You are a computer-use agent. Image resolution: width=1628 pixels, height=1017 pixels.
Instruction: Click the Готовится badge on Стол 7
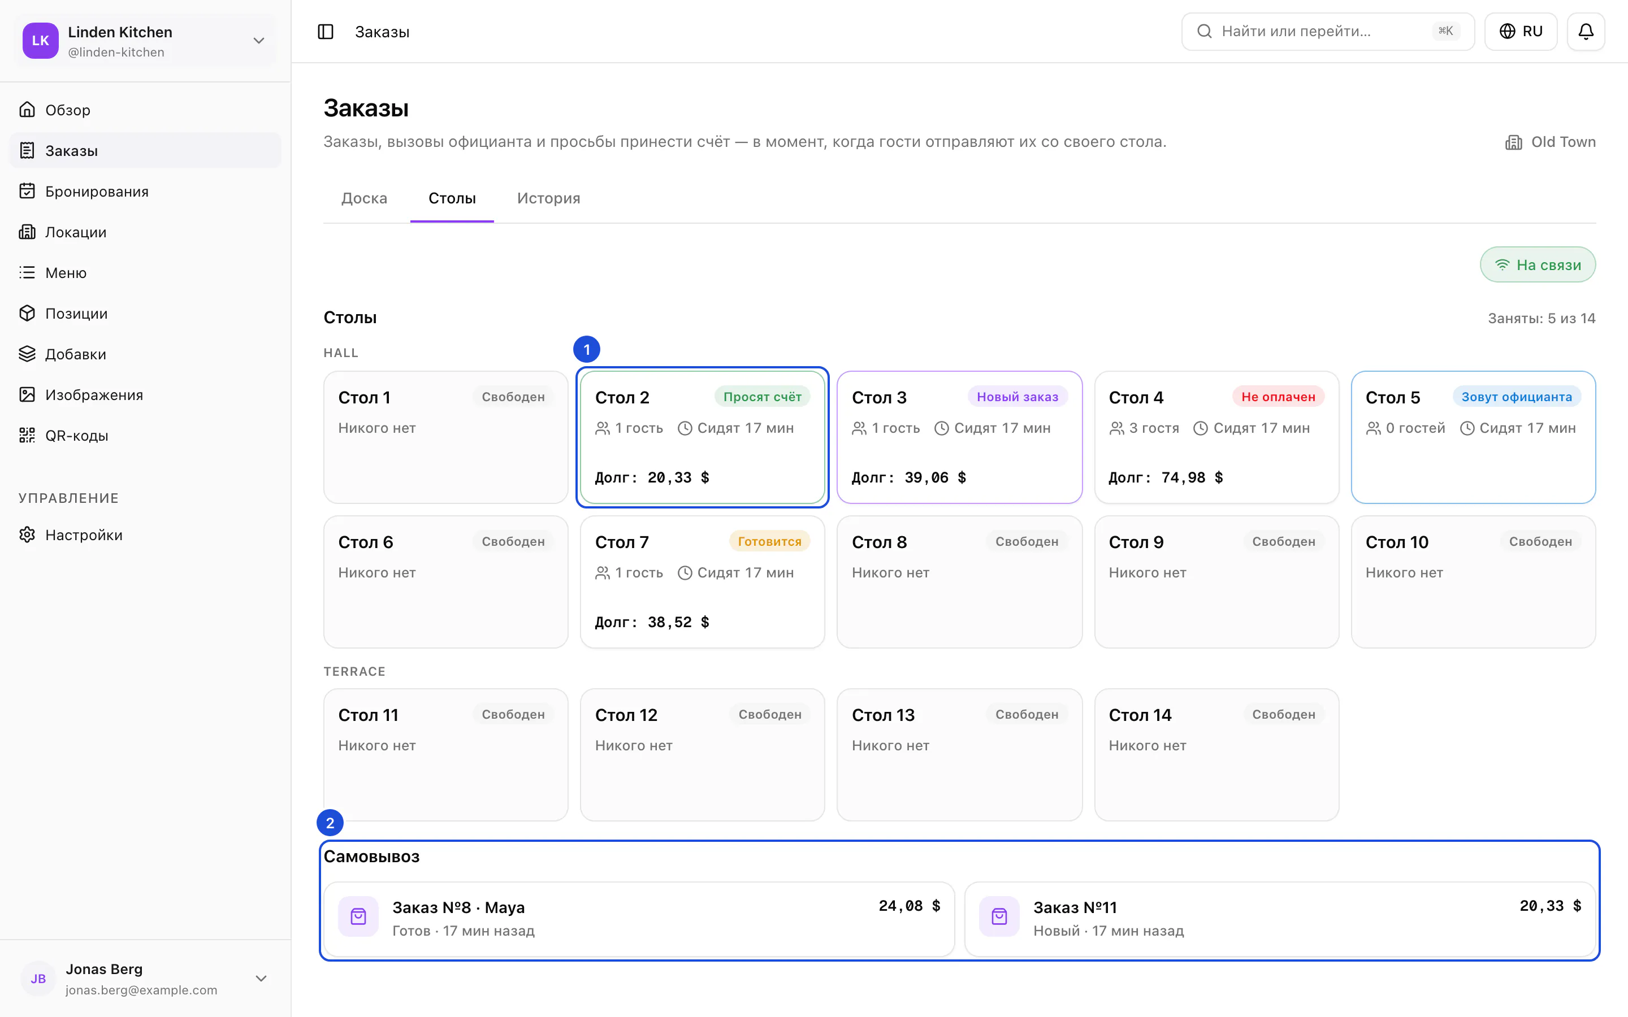pyautogui.click(x=769, y=541)
